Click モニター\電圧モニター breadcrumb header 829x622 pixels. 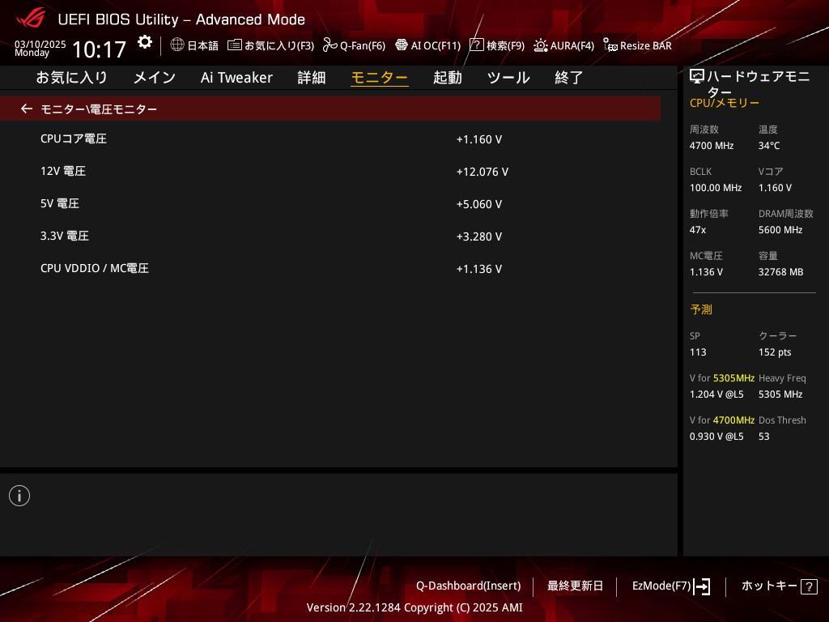point(330,109)
